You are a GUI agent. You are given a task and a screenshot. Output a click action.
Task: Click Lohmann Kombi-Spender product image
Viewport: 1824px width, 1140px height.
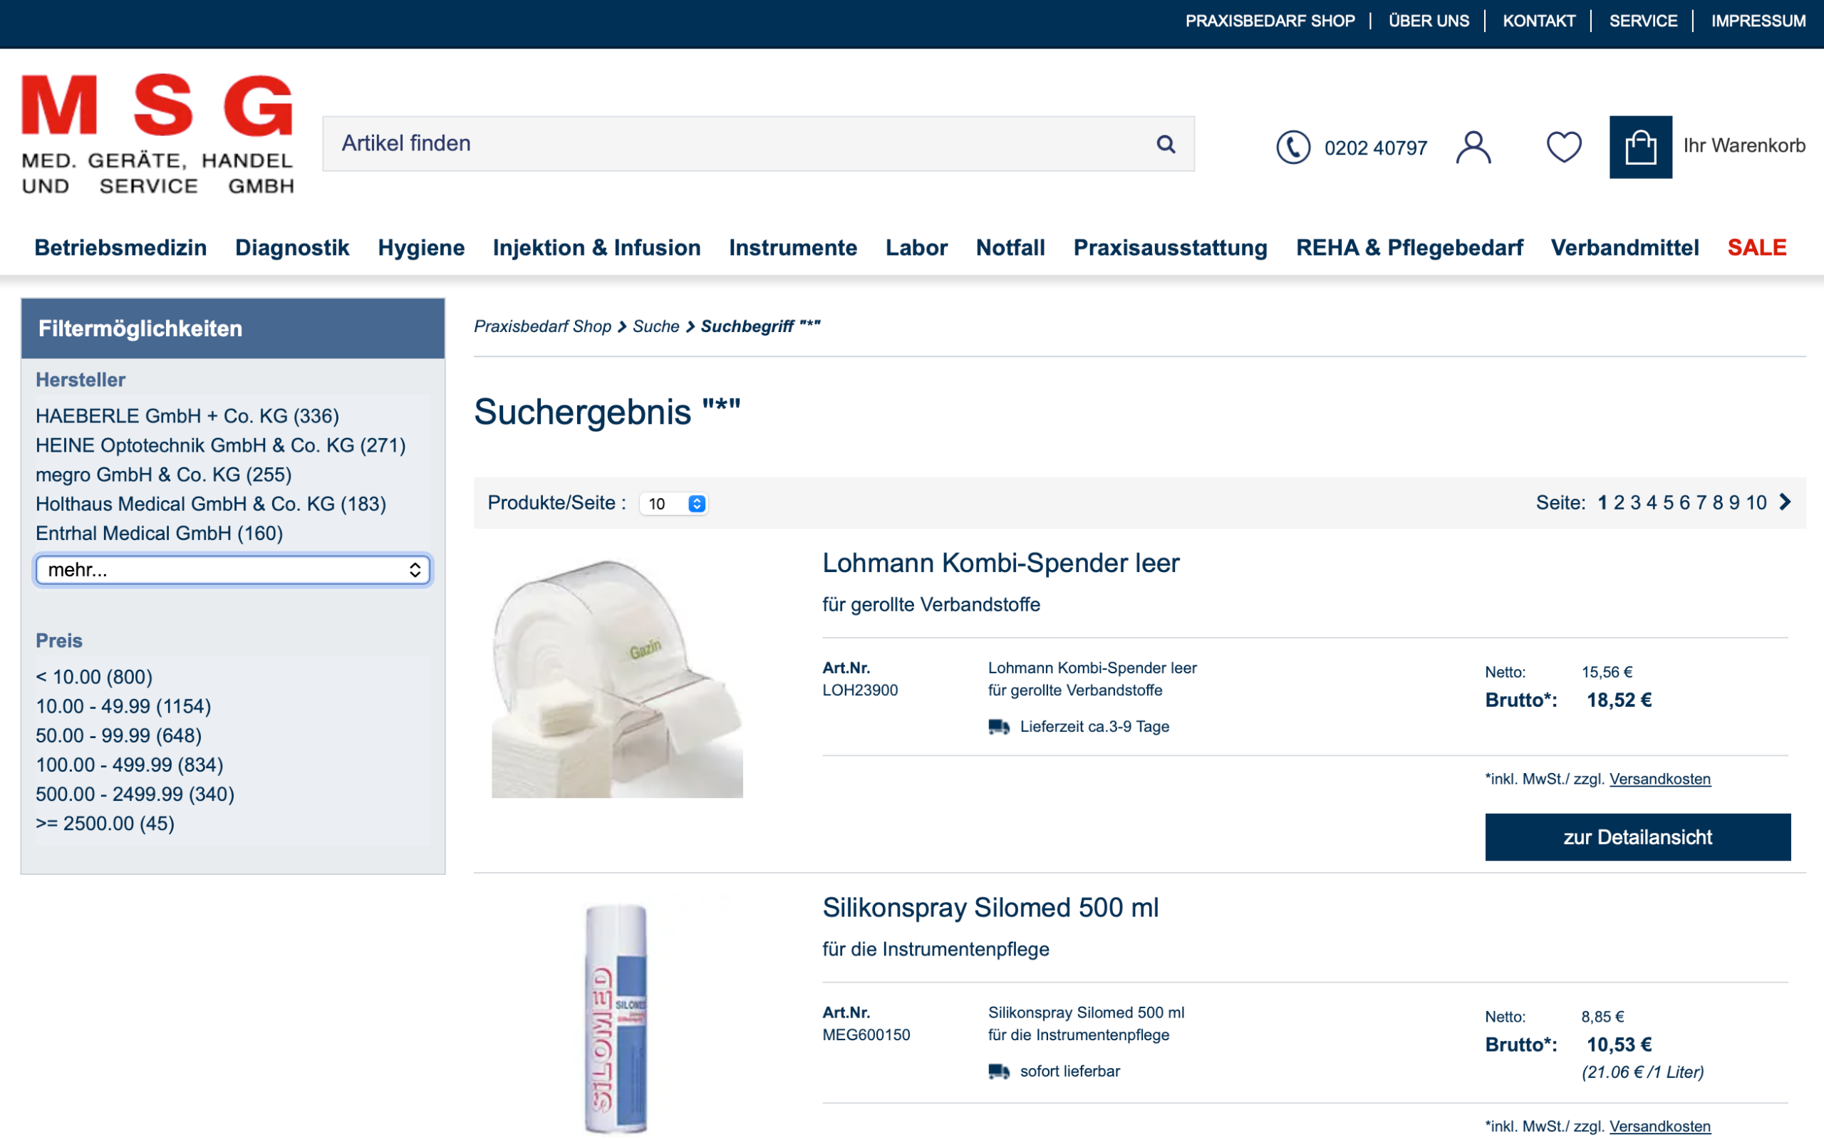617,677
